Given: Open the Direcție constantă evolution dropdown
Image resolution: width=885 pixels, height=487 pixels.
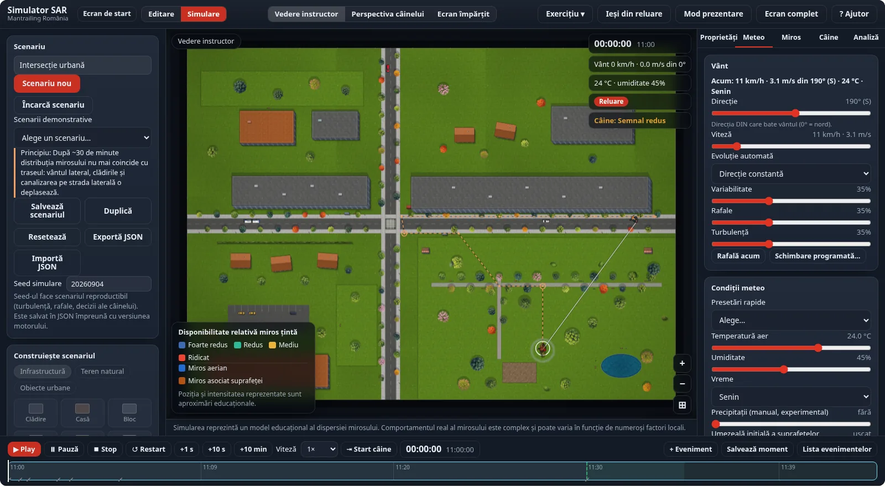Looking at the screenshot, I should click(791, 174).
